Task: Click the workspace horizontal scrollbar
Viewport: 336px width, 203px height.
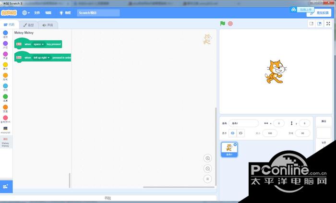Action: click(179, 187)
